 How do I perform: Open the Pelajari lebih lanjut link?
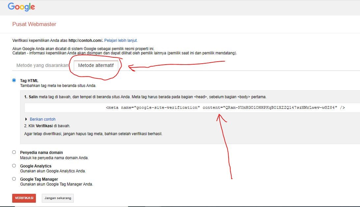[x=121, y=41]
